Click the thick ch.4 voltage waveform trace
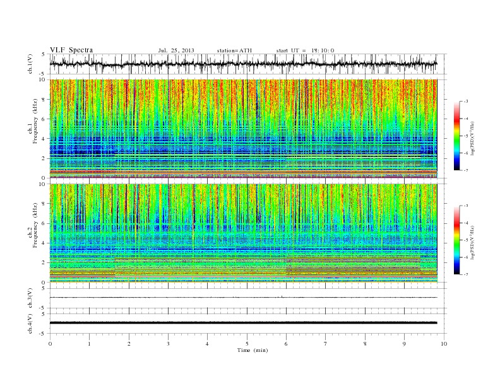The image size is (500, 386). click(243, 323)
